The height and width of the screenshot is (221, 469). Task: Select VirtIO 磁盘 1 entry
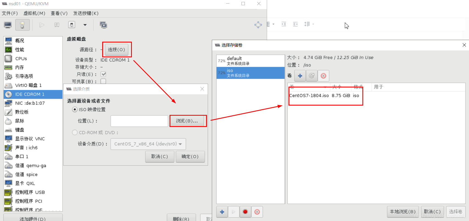pyautogui.click(x=33, y=85)
